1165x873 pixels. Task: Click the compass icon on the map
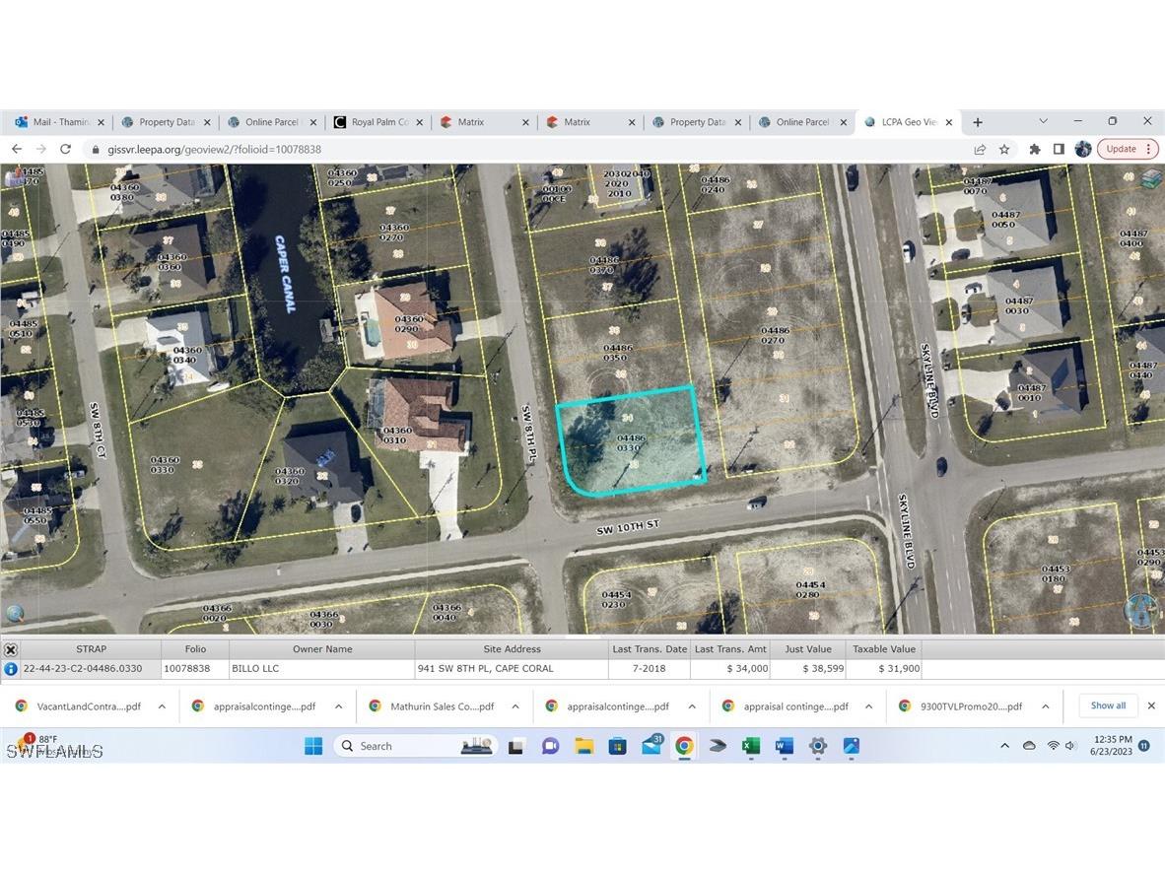point(1139,610)
